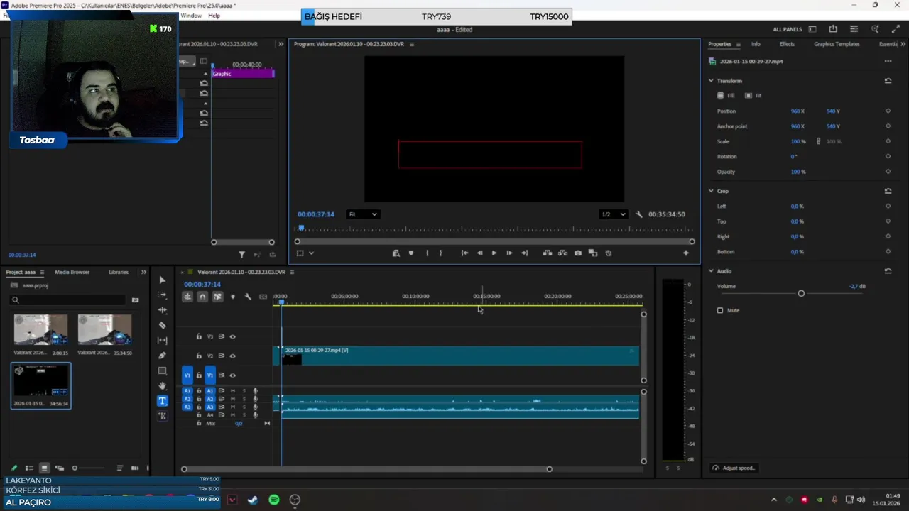The height and width of the screenshot is (511, 909).
Task: Select the Ripple Edit tool
Action: 162,310
